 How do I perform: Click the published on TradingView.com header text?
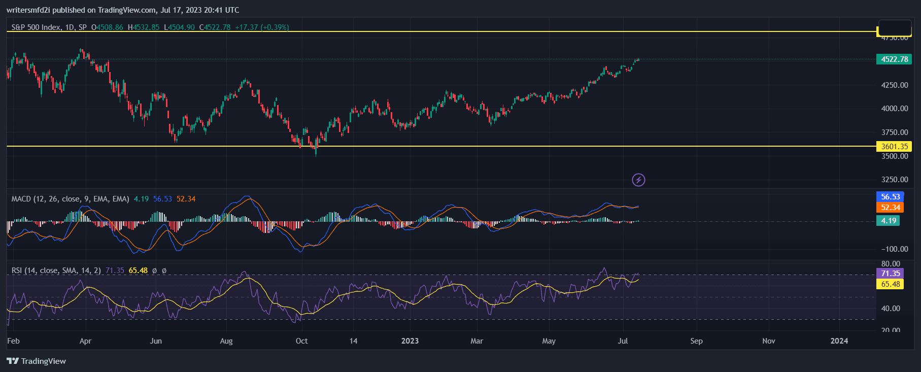[123, 10]
